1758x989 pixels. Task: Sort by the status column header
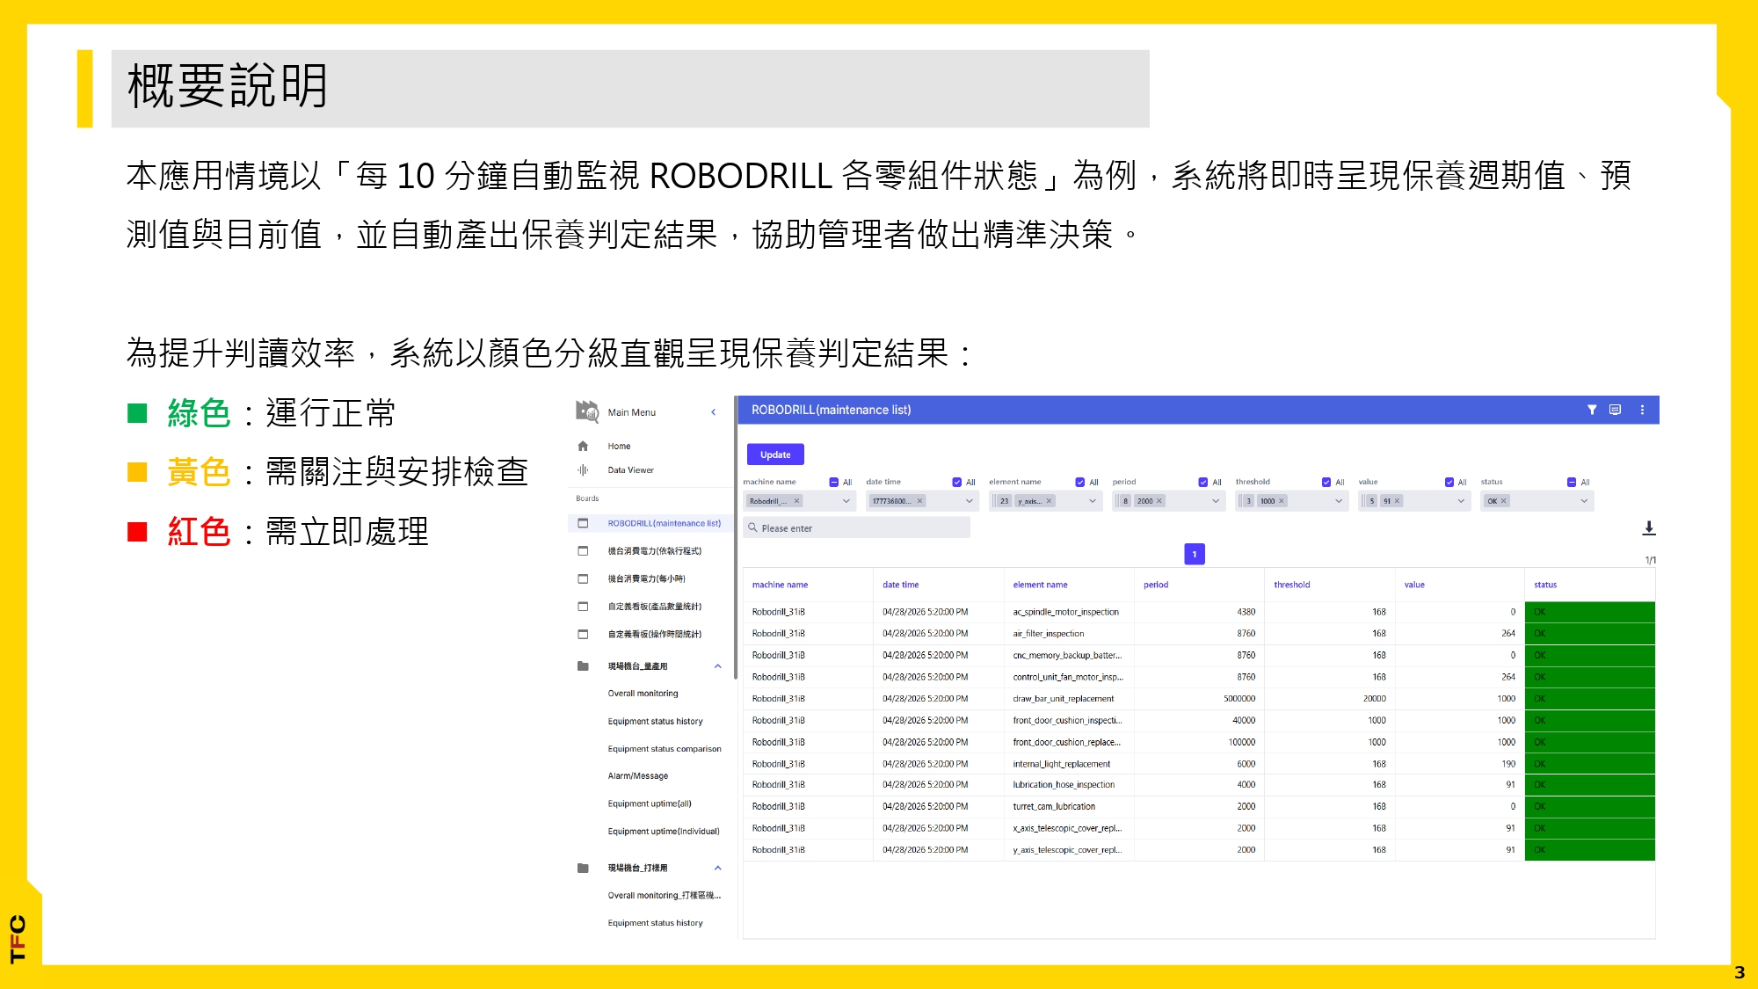tap(1545, 585)
